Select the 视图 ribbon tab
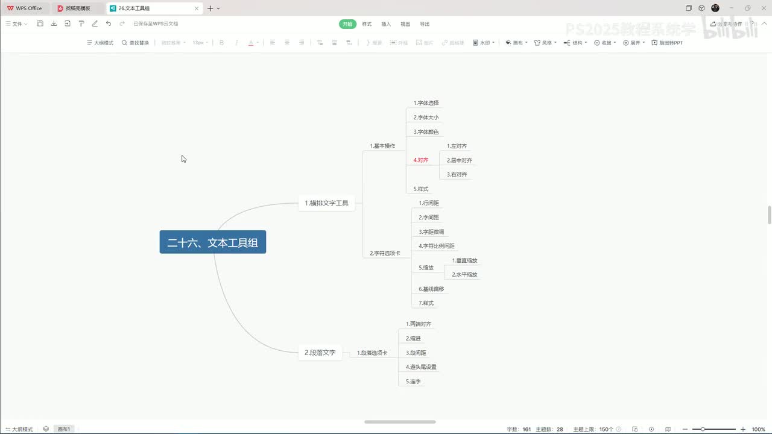The width and height of the screenshot is (772, 434). pos(405,24)
